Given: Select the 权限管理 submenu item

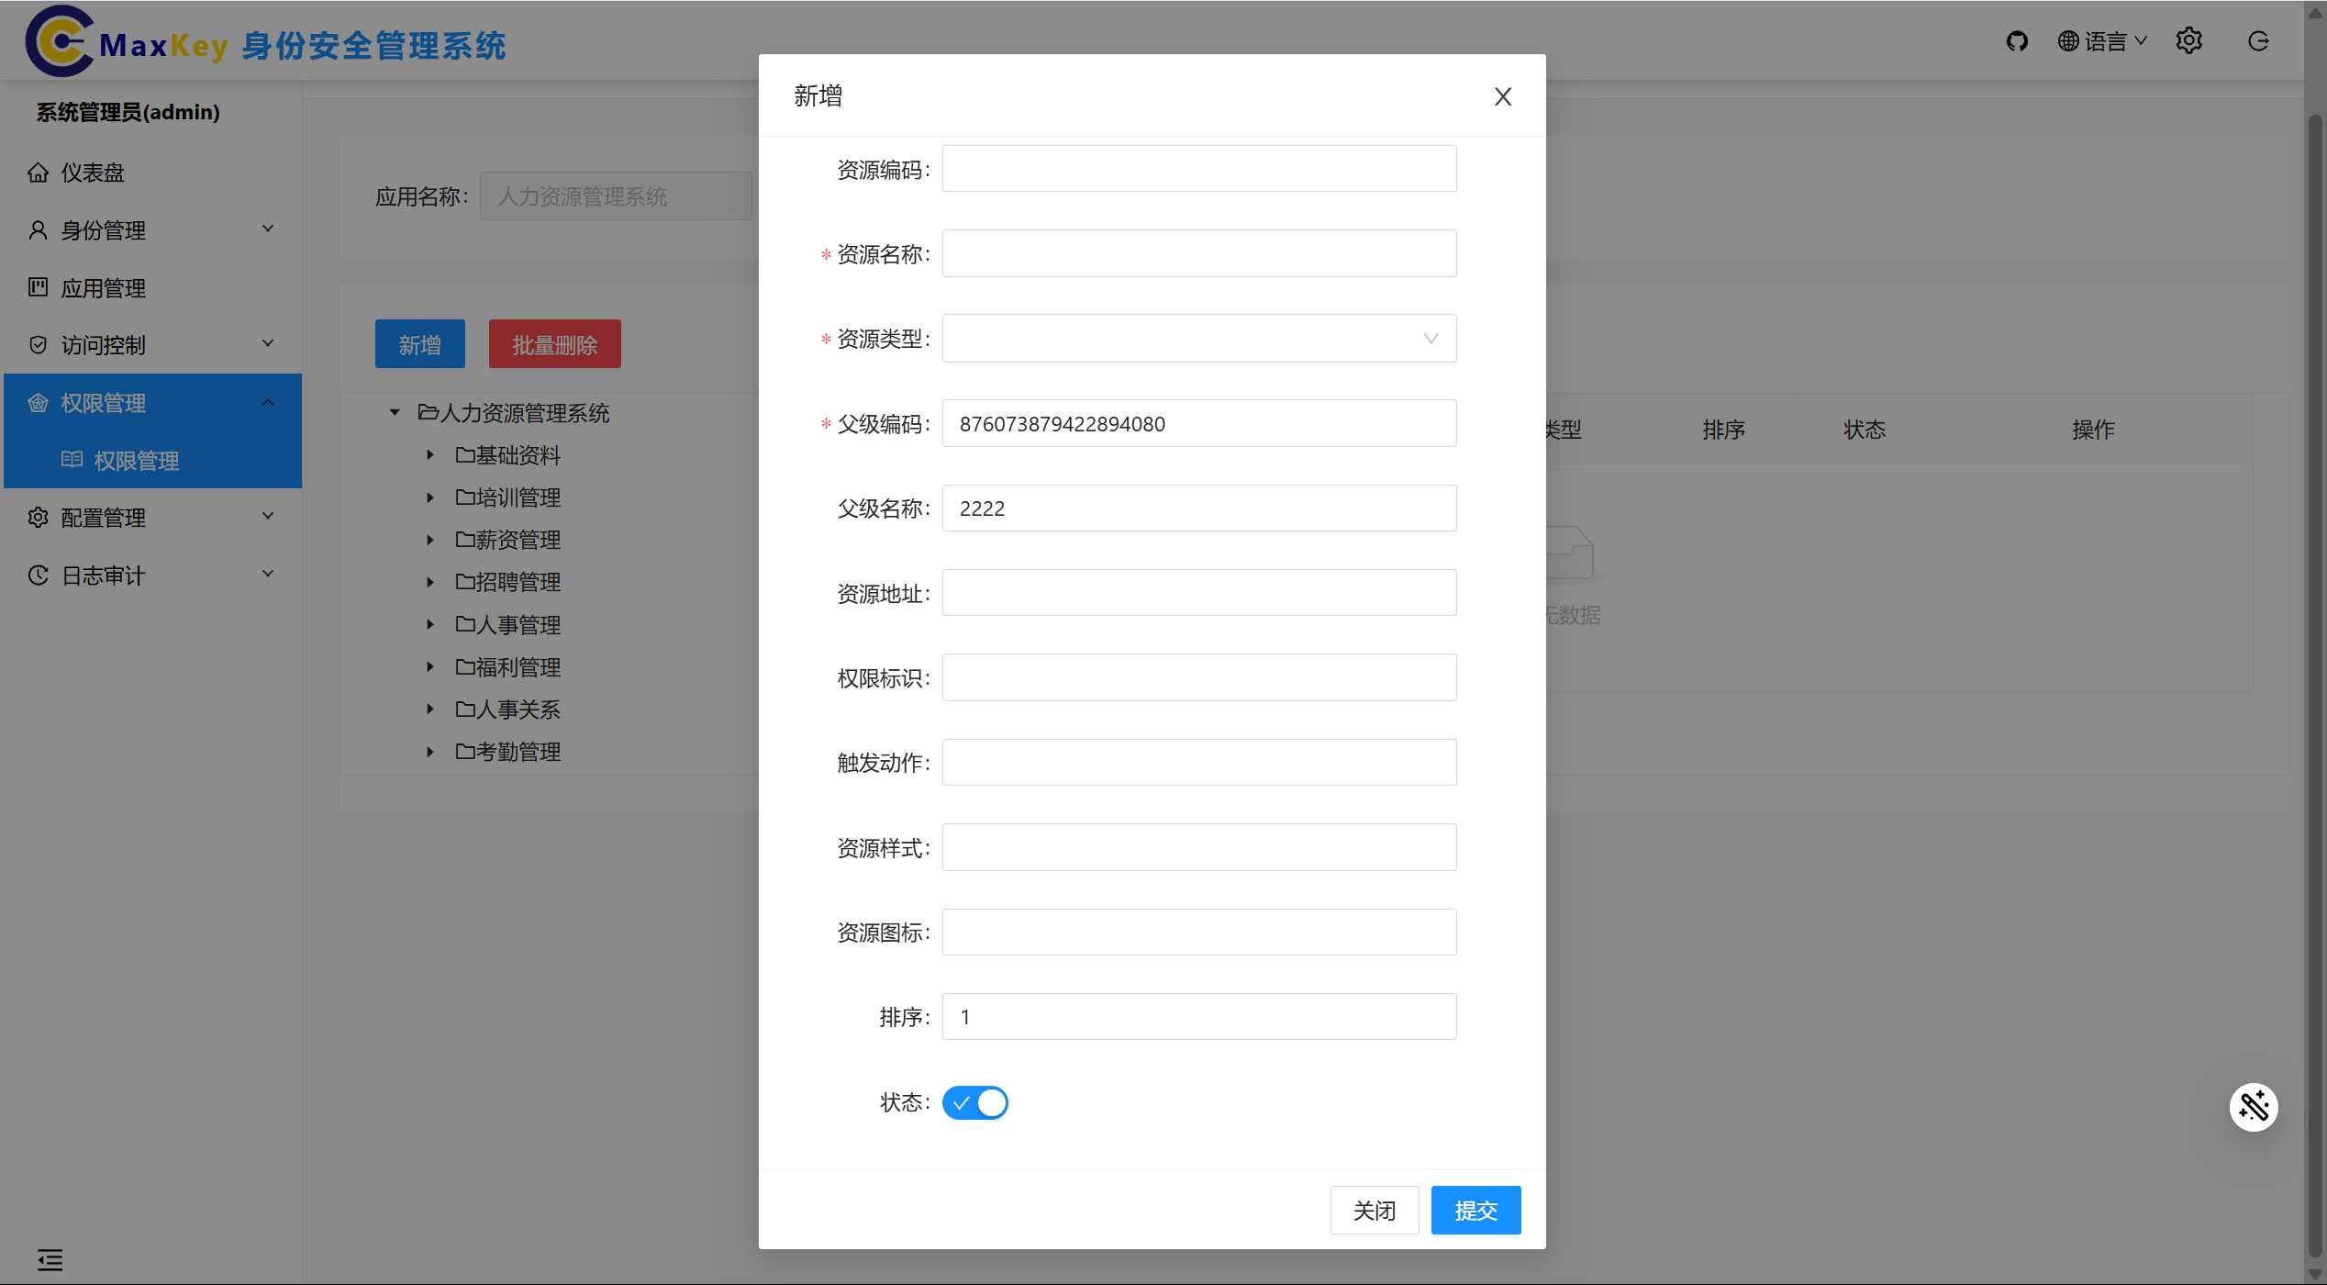Looking at the screenshot, I should 137,461.
